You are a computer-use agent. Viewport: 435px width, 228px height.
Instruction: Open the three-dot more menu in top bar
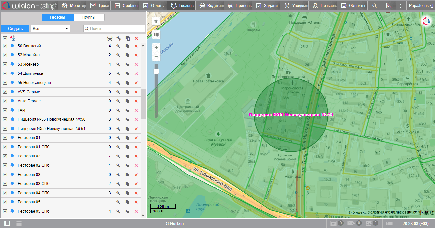coord(400,6)
